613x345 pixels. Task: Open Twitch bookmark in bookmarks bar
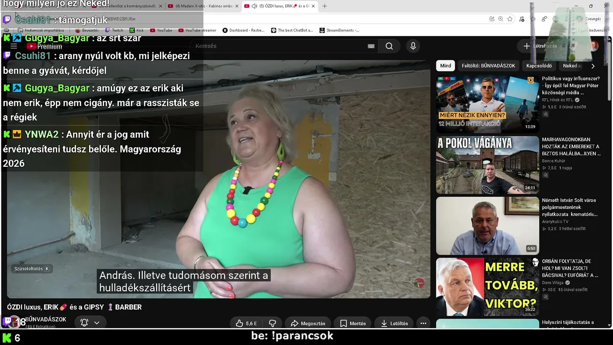point(114,30)
